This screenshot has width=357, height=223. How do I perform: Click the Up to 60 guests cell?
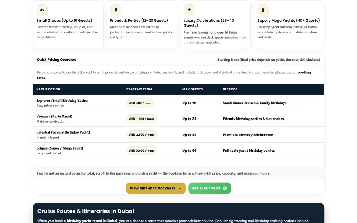click(x=189, y=150)
